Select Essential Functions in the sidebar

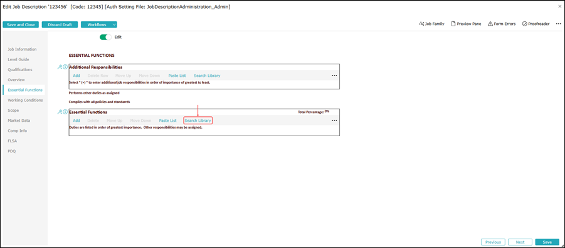(25, 90)
